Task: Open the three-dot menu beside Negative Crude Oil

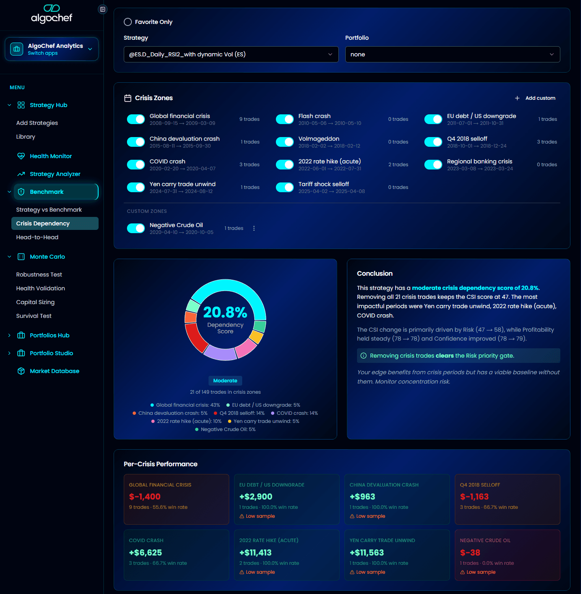Action: pos(254,228)
